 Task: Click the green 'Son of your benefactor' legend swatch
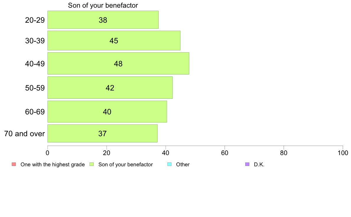(92, 164)
